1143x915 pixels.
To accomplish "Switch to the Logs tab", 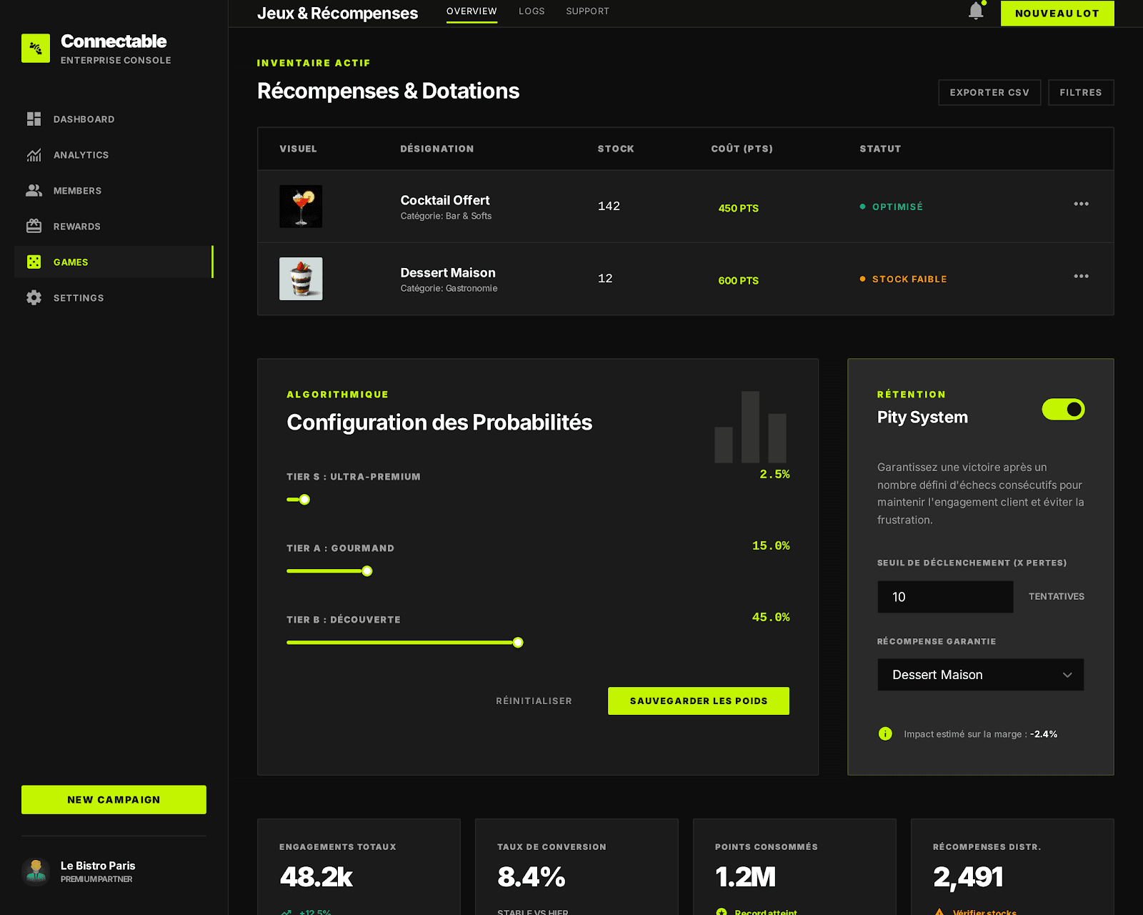I will tap(531, 11).
